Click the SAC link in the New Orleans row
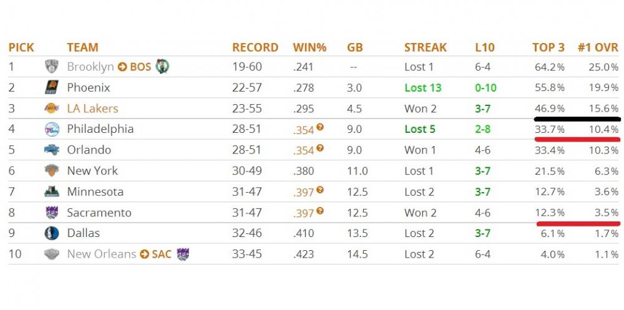Screen dimensions: 624x310 162,254
